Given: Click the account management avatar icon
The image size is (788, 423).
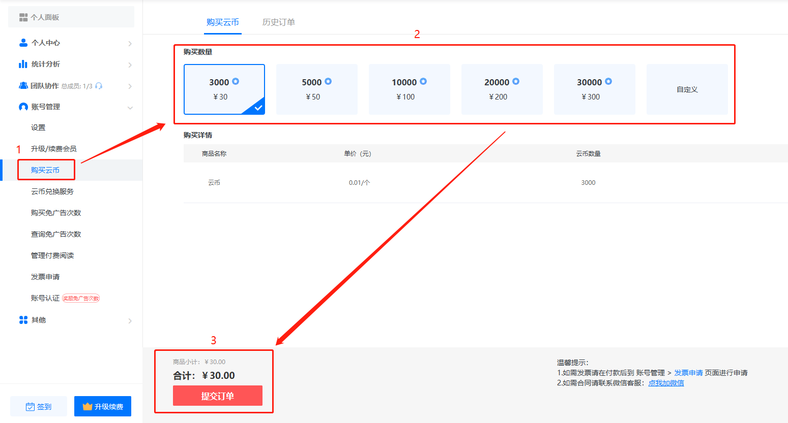Looking at the screenshot, I should (23, 107).
